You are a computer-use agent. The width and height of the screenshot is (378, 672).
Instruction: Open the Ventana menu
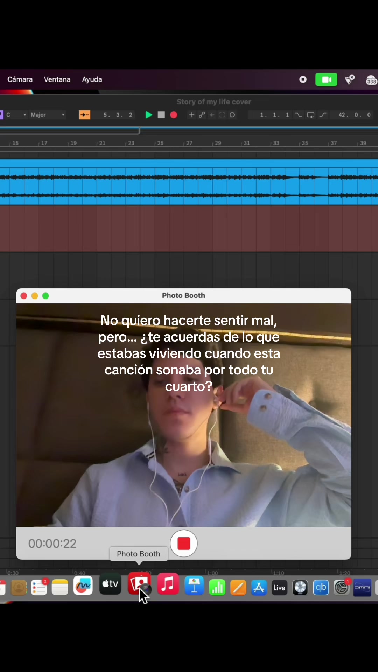pyautogui.click(x=57, y=79)
